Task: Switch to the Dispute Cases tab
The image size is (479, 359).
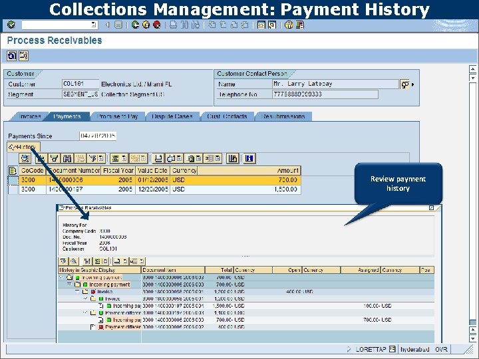Action: [x=172, y=116]
